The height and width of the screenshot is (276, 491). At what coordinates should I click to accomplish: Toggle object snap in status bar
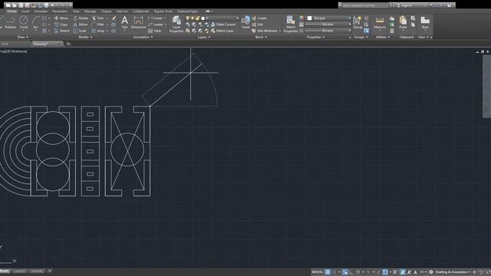[385, 272]
